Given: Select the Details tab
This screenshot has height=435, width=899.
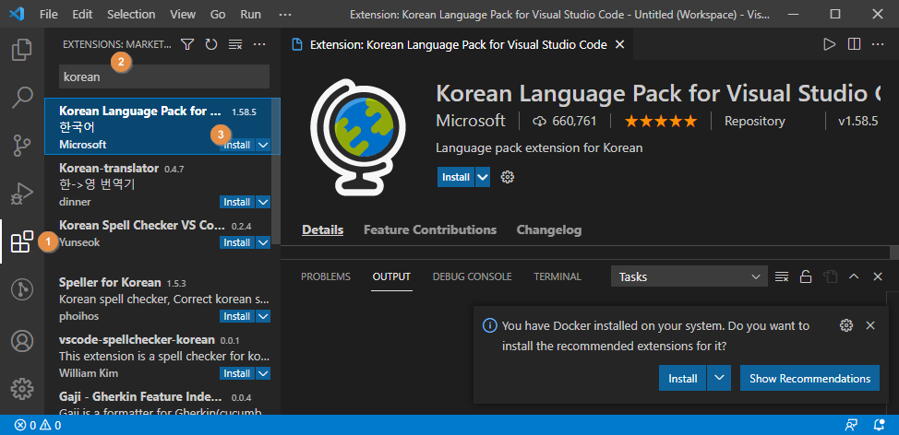Looking at the screenshot, I should pos(323,230).
